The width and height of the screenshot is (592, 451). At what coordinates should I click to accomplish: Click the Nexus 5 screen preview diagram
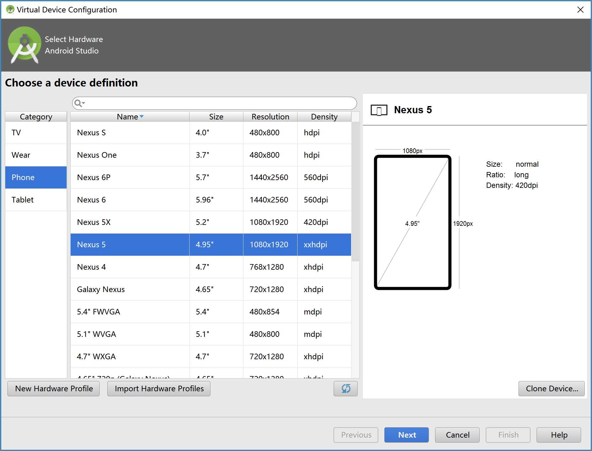point(412,222)
